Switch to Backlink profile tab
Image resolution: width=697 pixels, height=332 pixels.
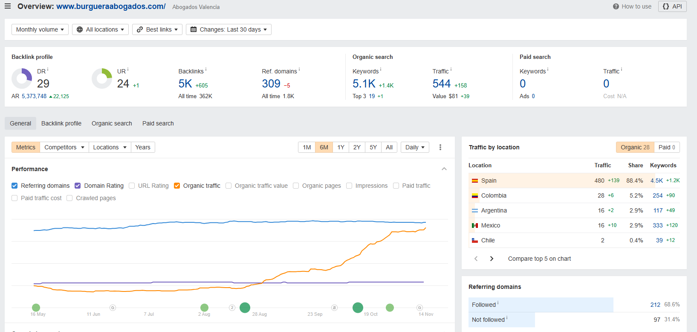tap(61, 123)
